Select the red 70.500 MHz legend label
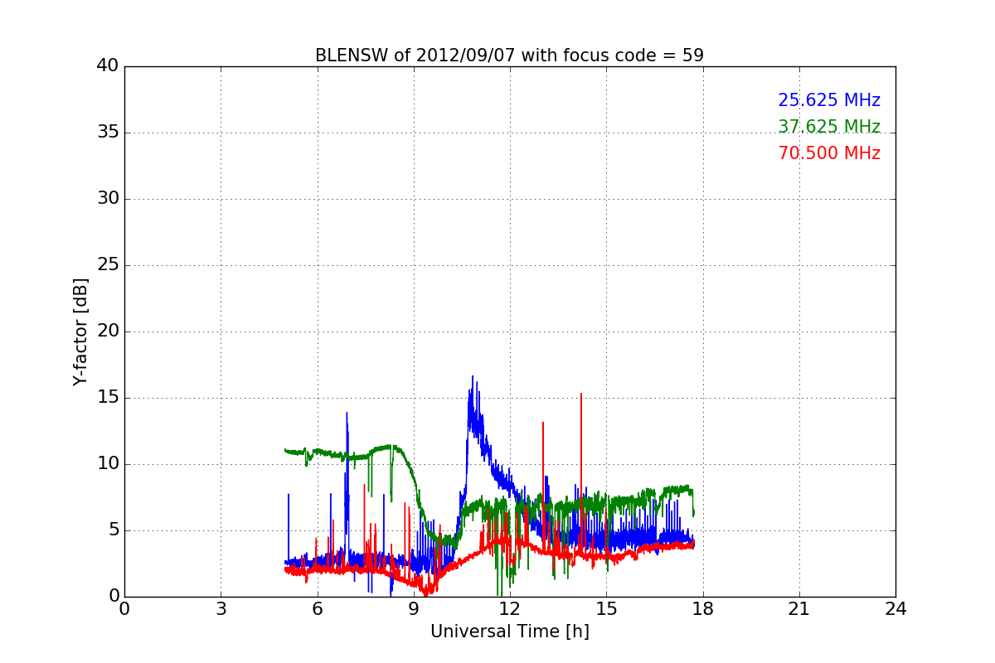The height and width of the screenshot is (663, 995). pos(829,153)
